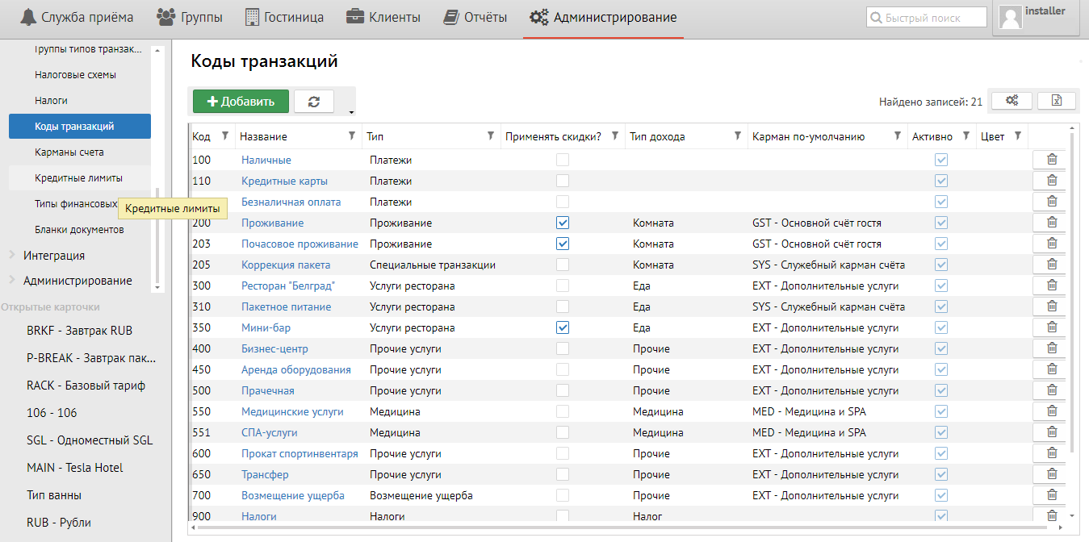Click the refresh icon button
Image resolution: width=1089 pixels, height=542 pixels.
tap(314, 102)
